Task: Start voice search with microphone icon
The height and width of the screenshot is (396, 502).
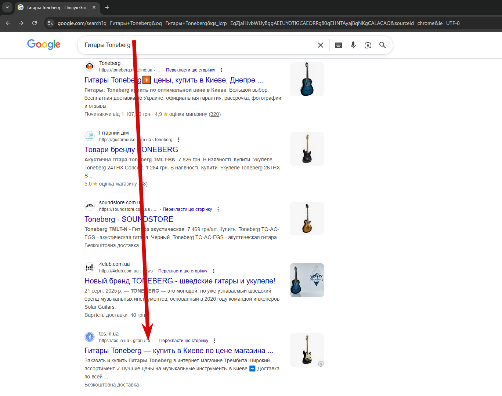Action: click(x=353, y=45)
